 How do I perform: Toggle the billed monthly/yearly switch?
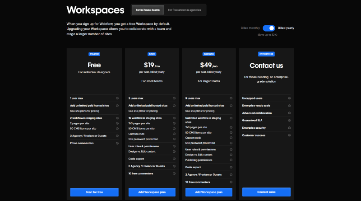pos(269,28)
